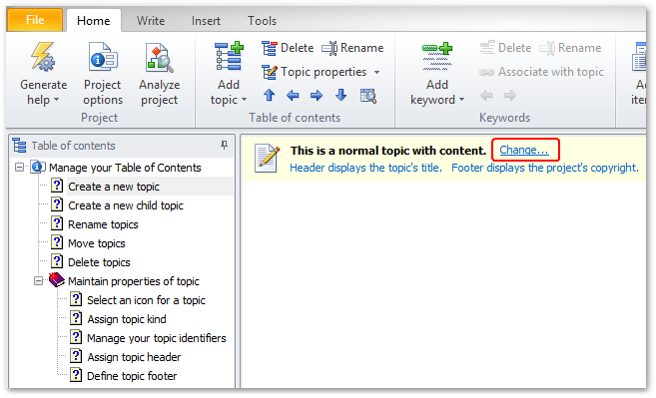The width and height of the screenshot is (656, 398).
Task: Click Header displays the topic's title link
Action: [x=365, y=168]
